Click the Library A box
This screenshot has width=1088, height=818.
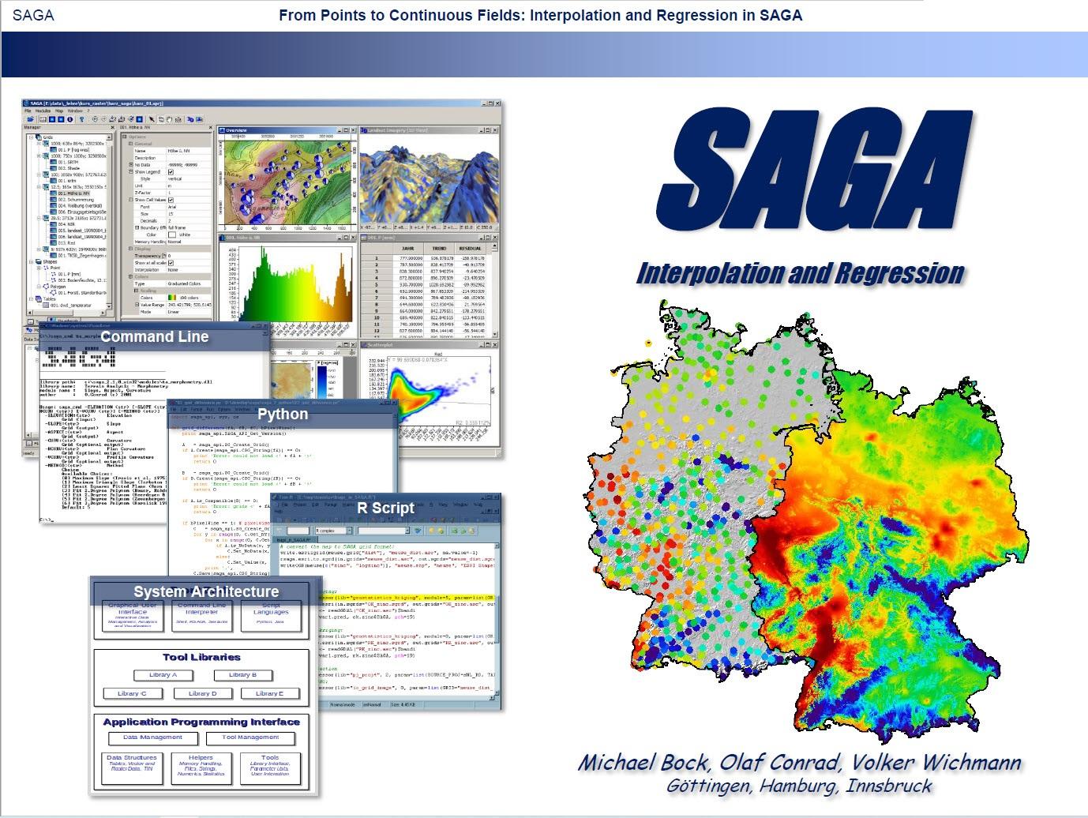coord(164,675)
